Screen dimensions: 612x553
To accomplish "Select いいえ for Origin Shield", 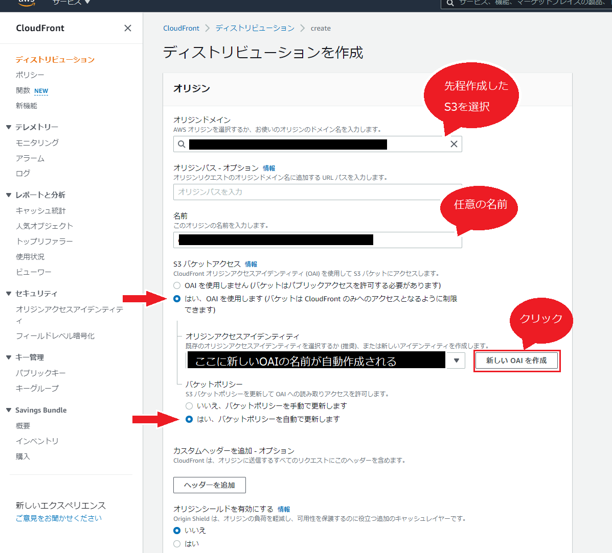I will point(177,531).
